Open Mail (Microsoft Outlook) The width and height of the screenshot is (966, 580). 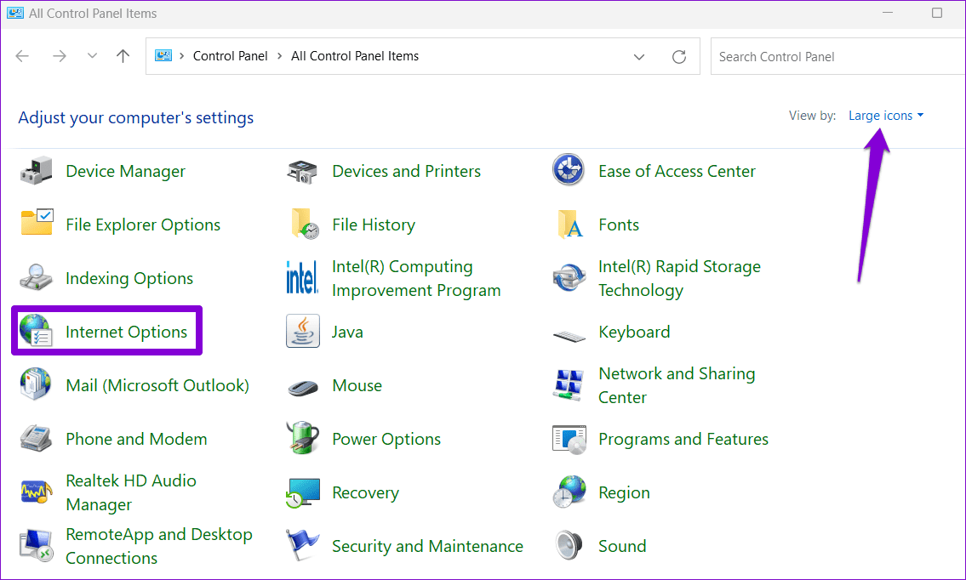pos(157,385)
